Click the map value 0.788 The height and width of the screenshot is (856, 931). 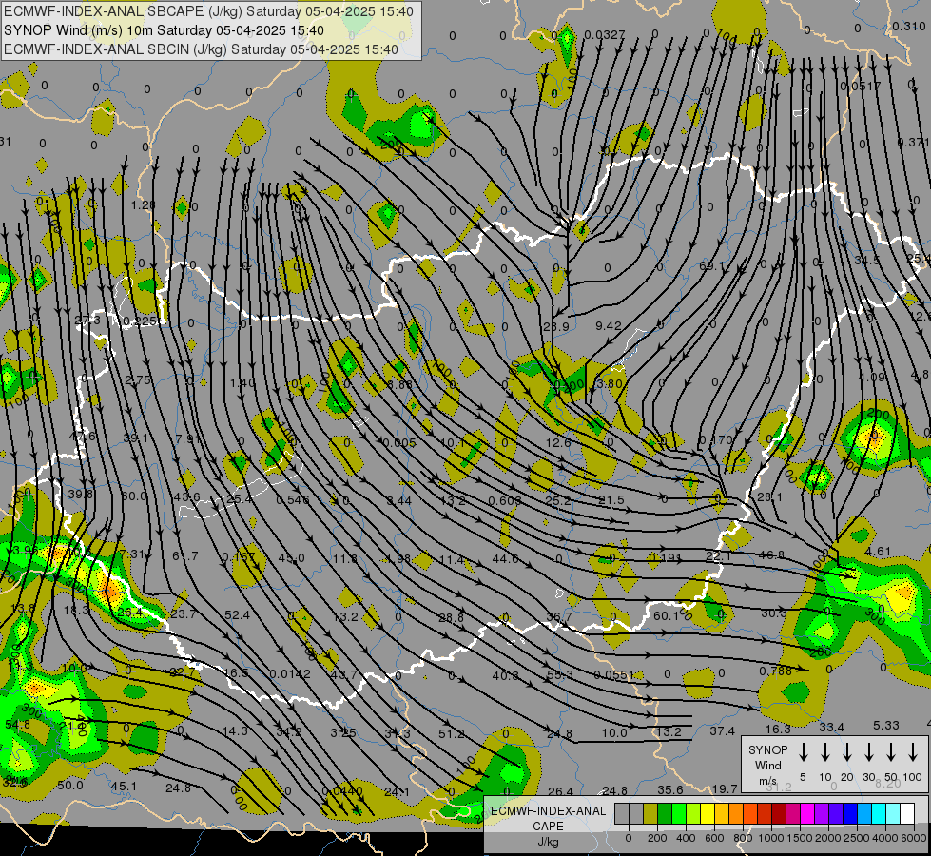(x=775, y=671)
